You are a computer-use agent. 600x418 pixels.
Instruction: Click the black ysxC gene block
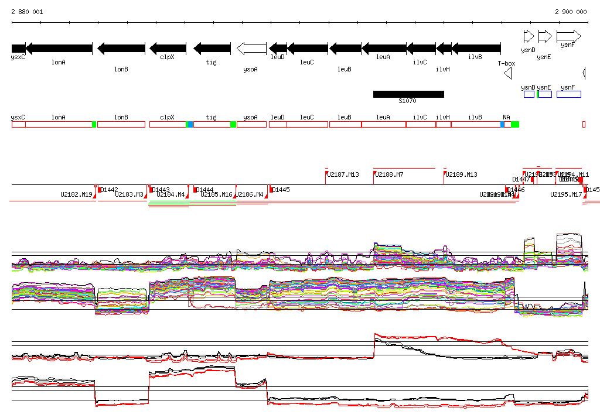tap(18, 49)
